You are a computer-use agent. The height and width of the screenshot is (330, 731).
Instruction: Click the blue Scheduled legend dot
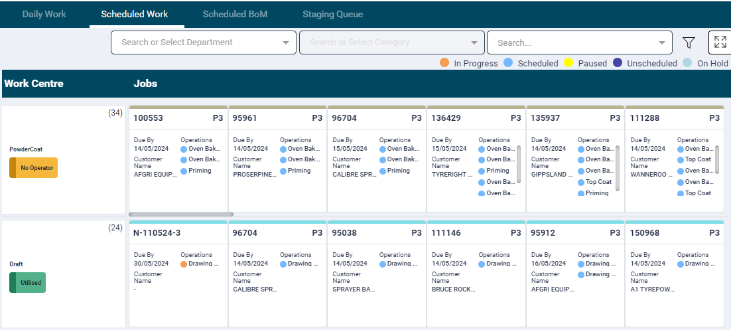pyautogui.click(x=508, y=63)
